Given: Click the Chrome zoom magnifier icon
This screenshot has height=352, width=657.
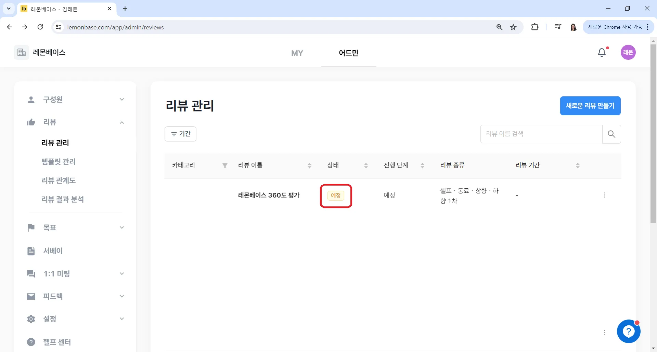Looking at the screenshot, I should coord(499,27).
